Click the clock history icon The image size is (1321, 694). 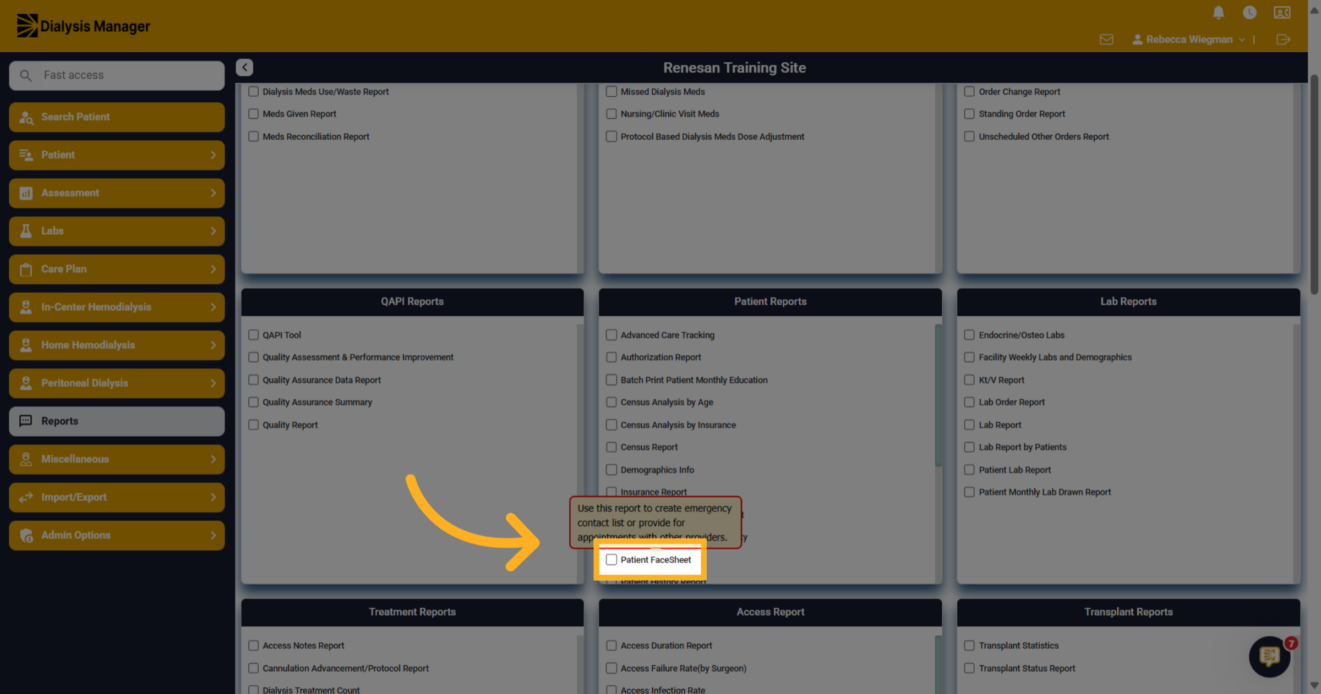tap(1249, 13)
